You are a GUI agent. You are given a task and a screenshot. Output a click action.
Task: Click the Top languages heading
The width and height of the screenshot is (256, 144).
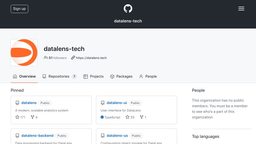tap(206, 137)
